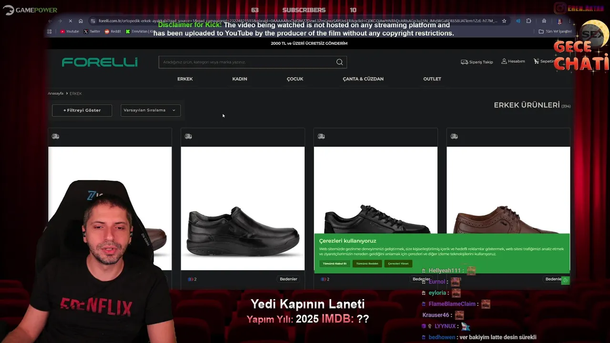Click the ERKEK ÜRÜNLERİ heading
This screenshot has width=610, height=343.
tap(527, 105)
